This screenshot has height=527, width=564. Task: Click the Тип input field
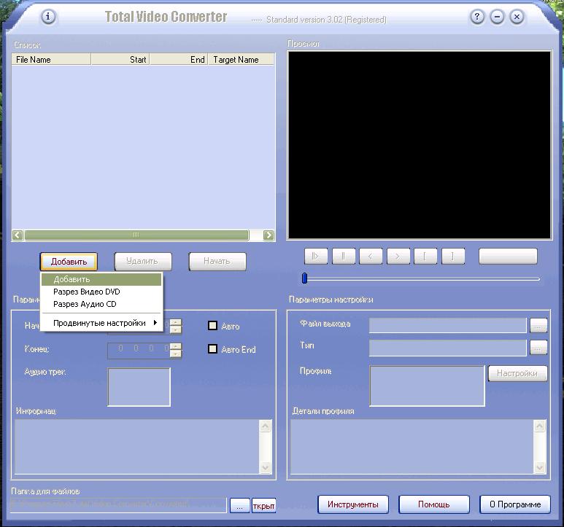click(448, 348)
